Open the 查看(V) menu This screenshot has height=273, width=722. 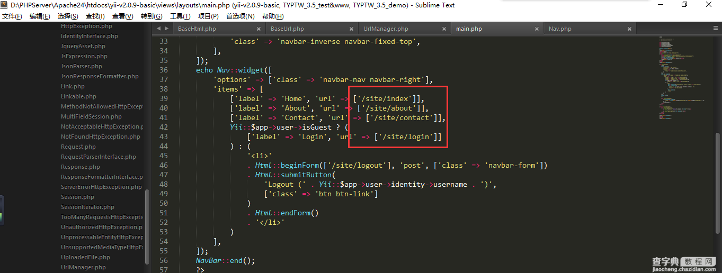(x=123, y=16)
